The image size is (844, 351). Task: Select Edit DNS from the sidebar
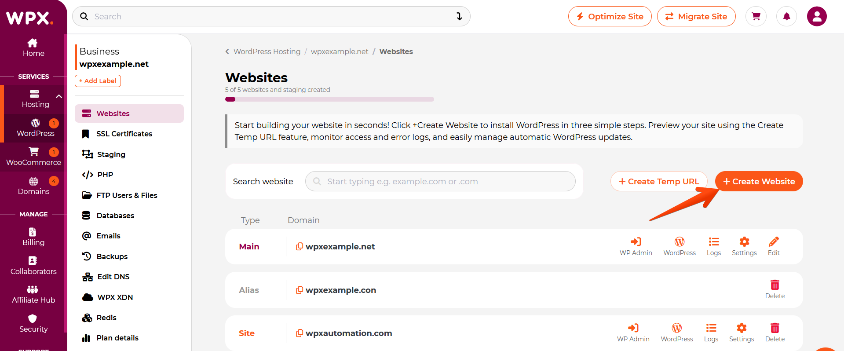[x=113, y=277]
